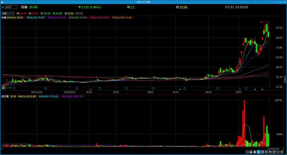Image resolution: width=287 pixels, height=155 pixels.
Task: Click the split-panel layout icon
Action: tap(263, 152)
